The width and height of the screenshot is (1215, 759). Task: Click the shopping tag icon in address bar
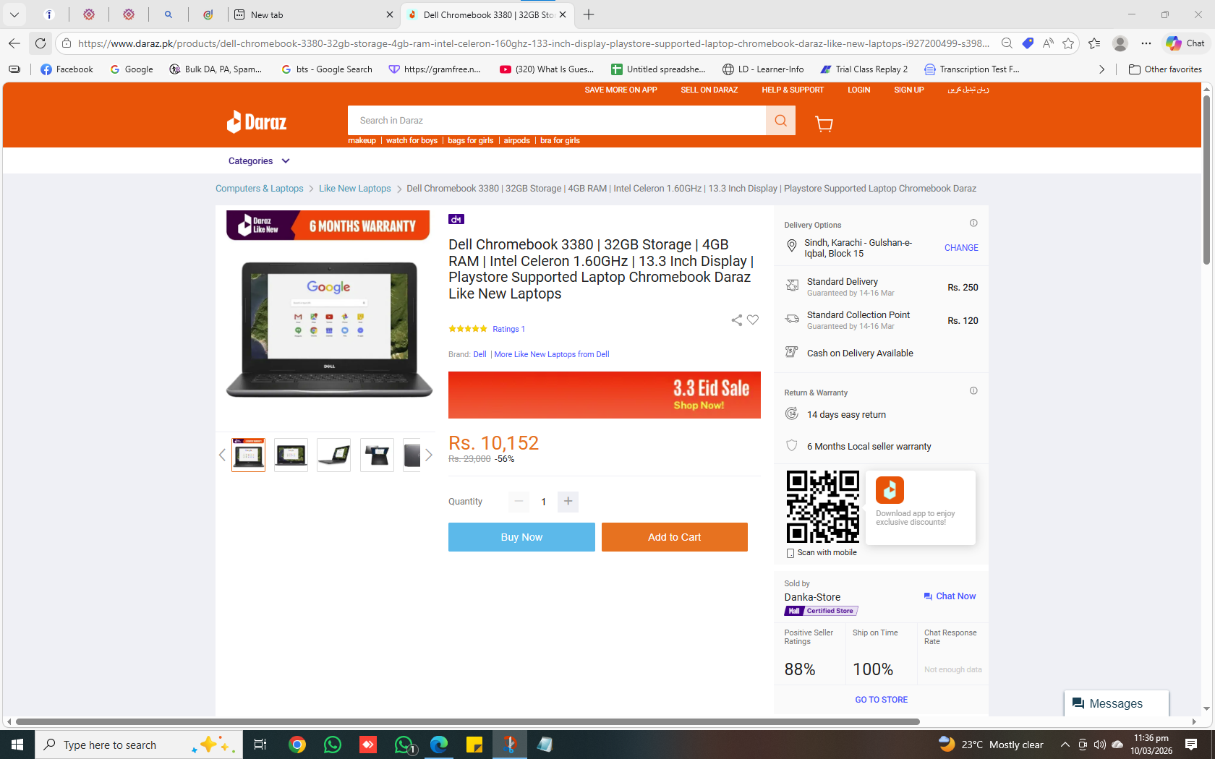1028,43
